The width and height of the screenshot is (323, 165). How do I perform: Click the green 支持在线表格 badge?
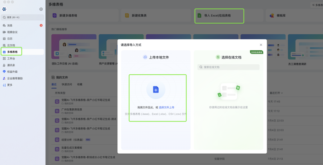[x=257, y=52]
